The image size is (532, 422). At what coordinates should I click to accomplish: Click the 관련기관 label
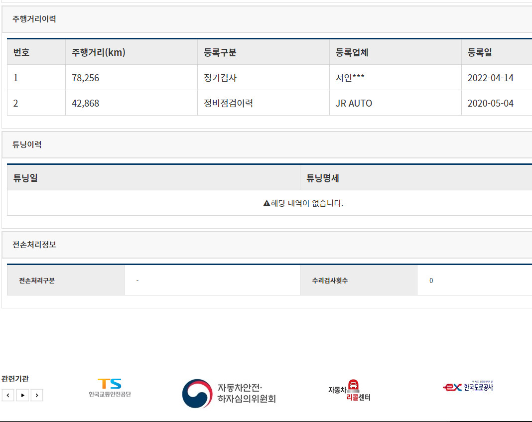tap(15, 379)
